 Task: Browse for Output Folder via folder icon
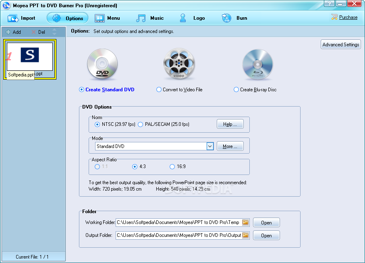coord(245,235)
